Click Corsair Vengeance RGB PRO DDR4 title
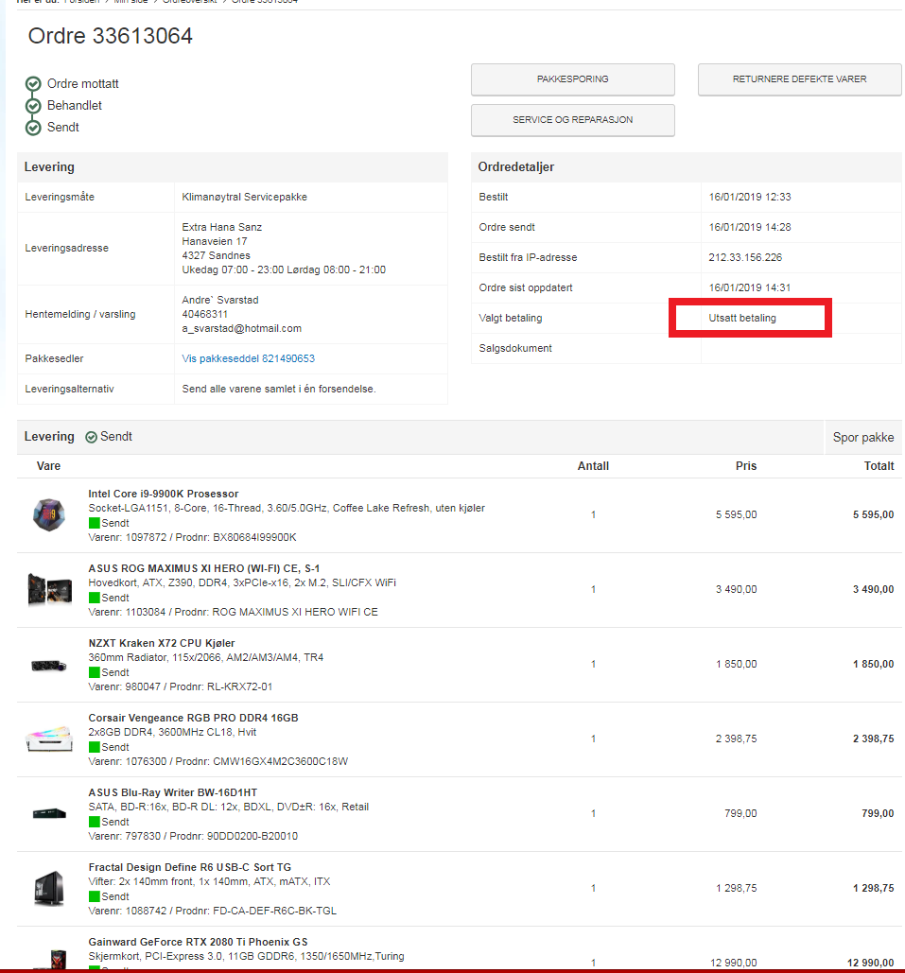The image size is (905, 973). [193, 718]
